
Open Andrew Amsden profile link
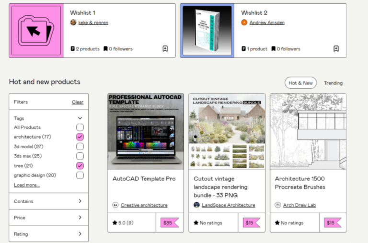pos(267,23)
